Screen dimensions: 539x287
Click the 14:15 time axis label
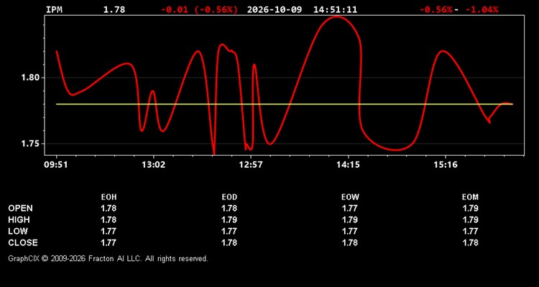[348, 165]
